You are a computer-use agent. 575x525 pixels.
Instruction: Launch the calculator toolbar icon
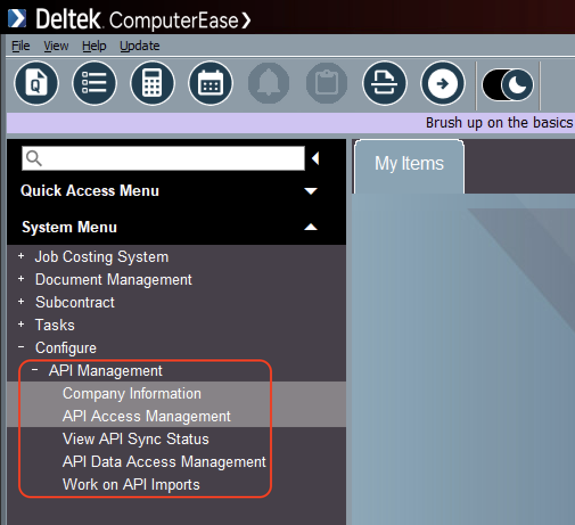click(x=153, y=83)
